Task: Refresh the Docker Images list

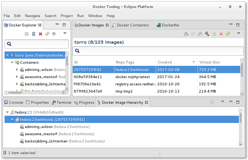Action: pos(228,34)
